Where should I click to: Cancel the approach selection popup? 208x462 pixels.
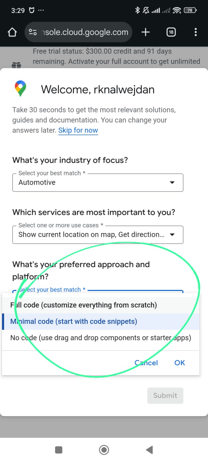pos(146,363)
